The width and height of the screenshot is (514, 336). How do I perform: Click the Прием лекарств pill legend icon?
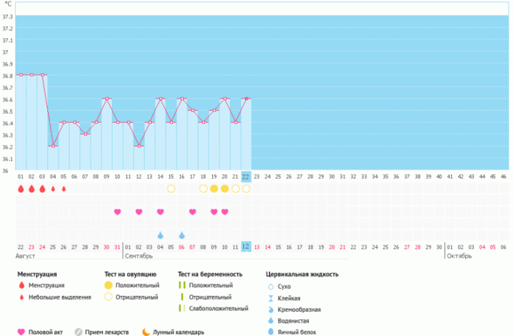79,331
